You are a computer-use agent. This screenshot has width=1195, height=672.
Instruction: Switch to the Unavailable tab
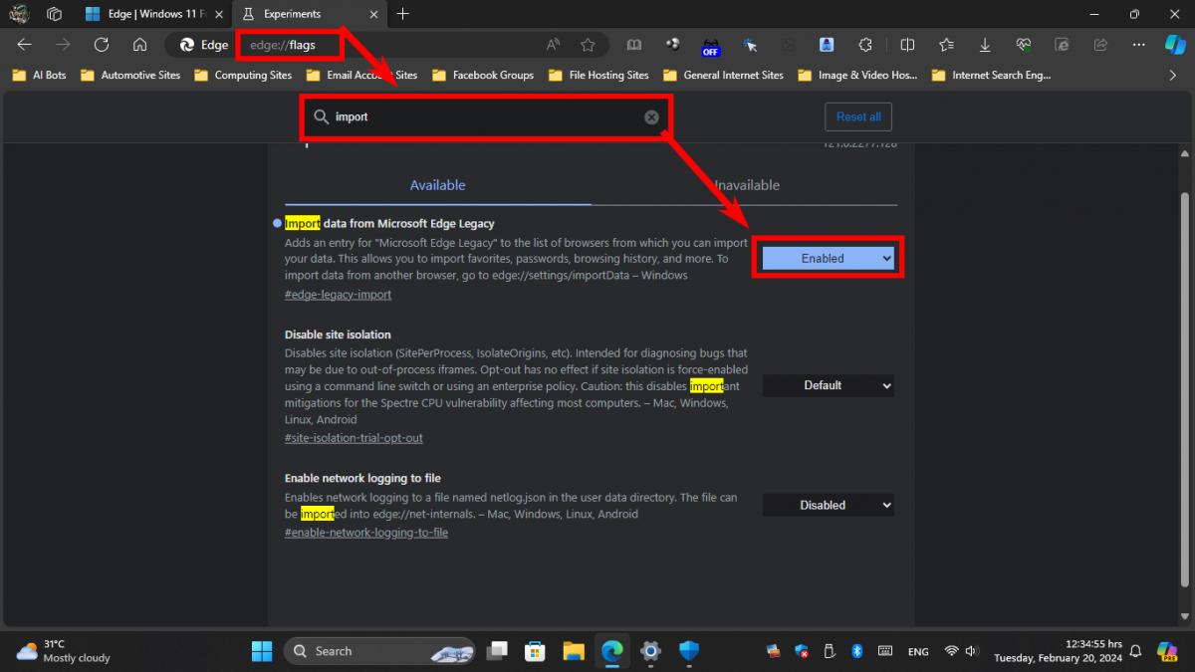click(745, 185)
